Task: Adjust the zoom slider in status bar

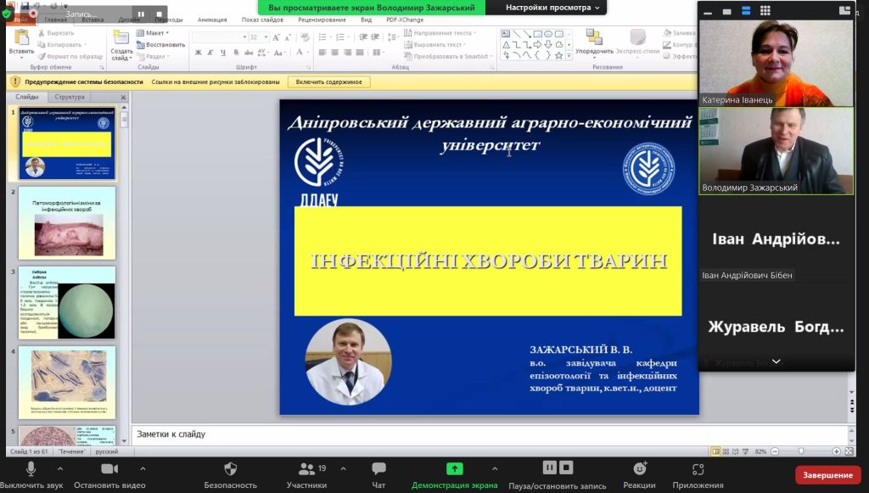Action: pos(801,451)
